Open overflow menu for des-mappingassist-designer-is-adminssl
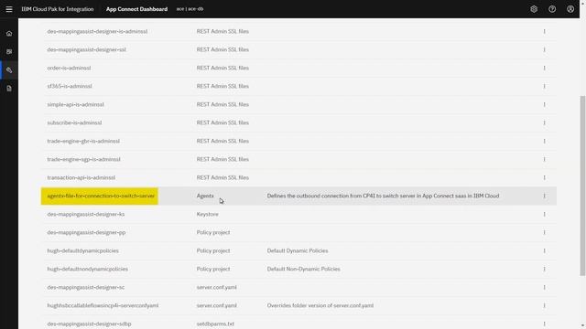This screenshot has width=586, height=329. pyautogui.click(x=544, y=31)
